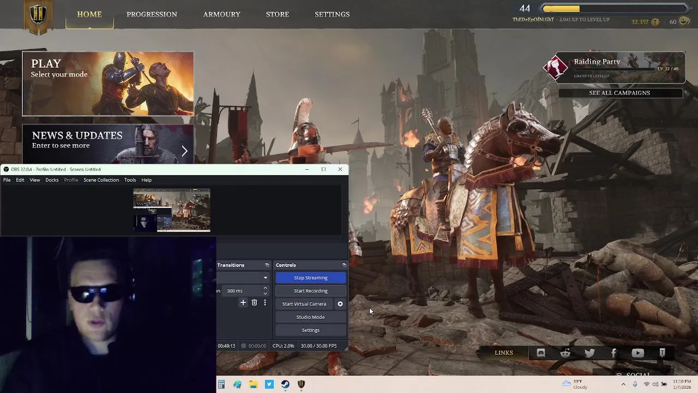Open OBS Edit menu
The height and width of the screenshot is (393, 698).
20,180
